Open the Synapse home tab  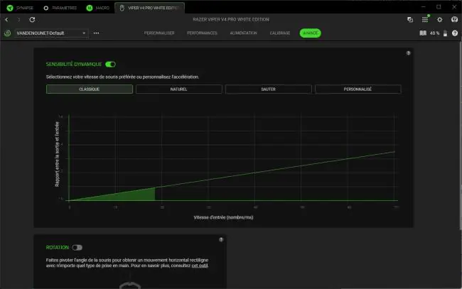20,8
